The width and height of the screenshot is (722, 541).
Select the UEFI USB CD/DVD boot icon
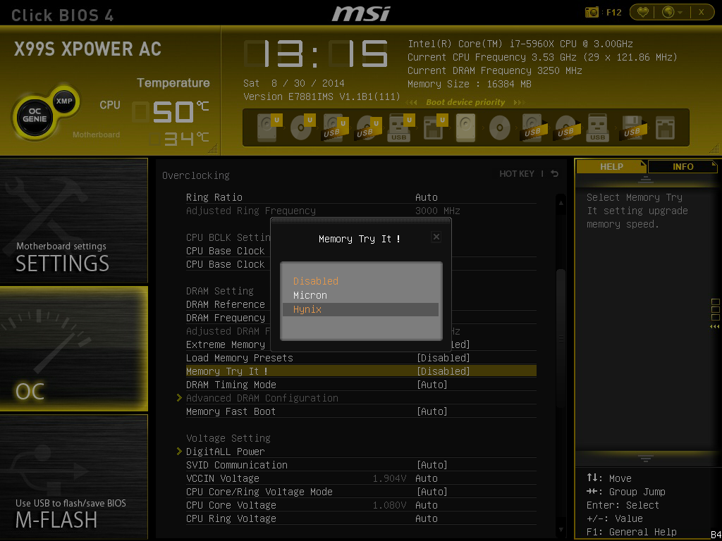(x=368, y=128)
